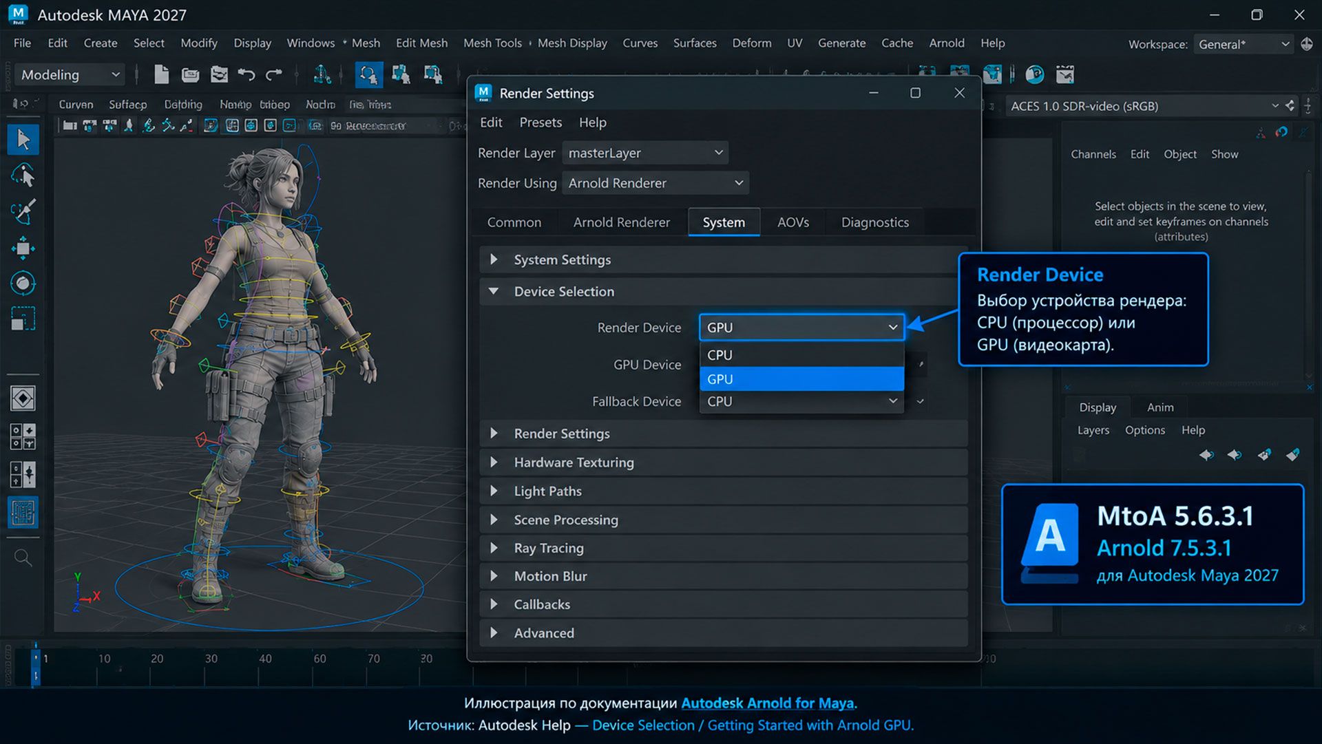Save the scene icon
The height and width of the screenshot is (744, 1322).
tap(219, 74)
